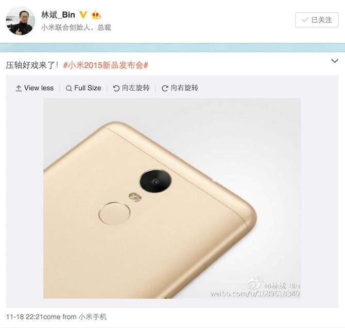Viewport: 345px width, 328px height.
Task: Open the image in Full Size
Action: tap(83, 88)
